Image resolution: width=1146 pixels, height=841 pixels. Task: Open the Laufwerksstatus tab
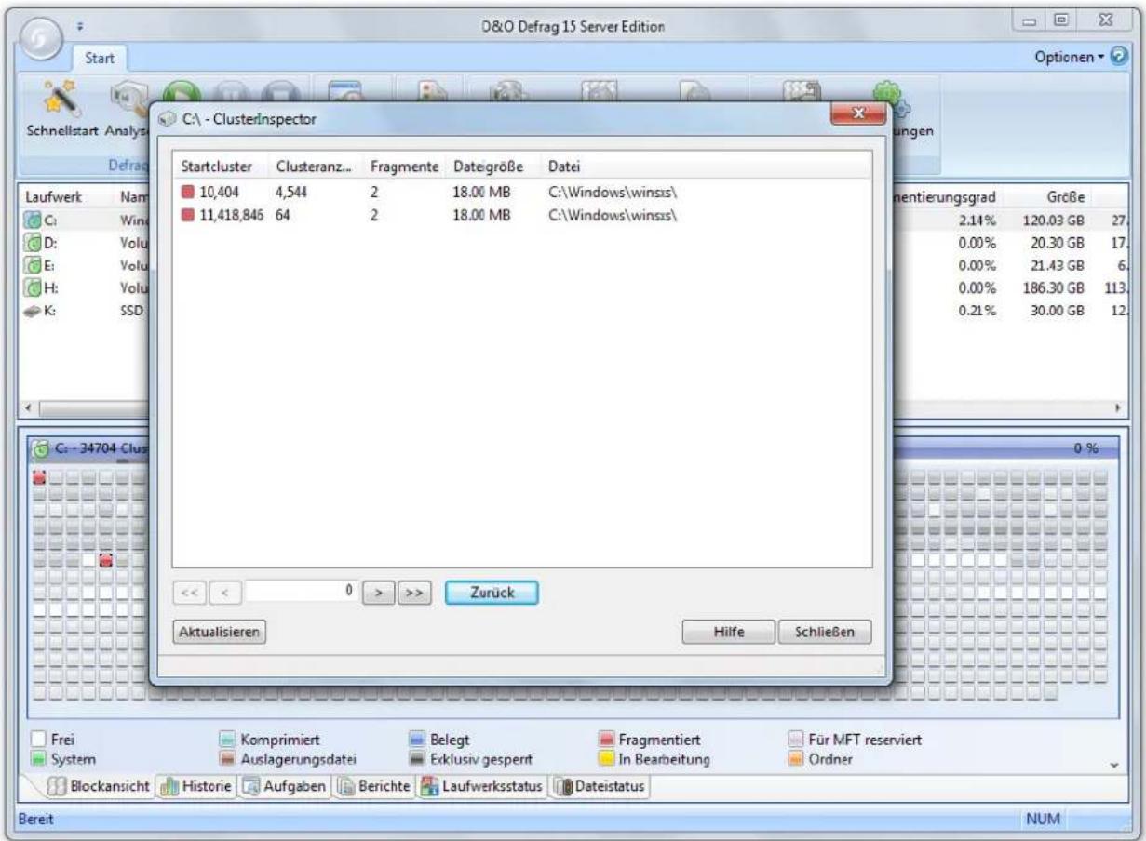481,787
